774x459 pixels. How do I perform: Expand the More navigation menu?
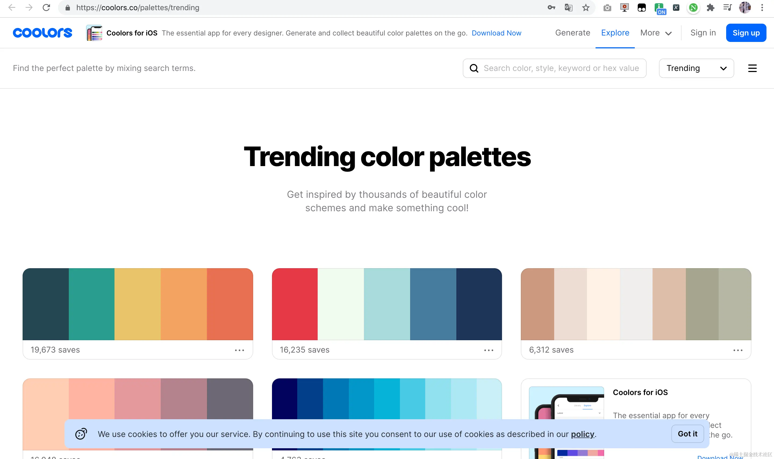tap(655, 33)
